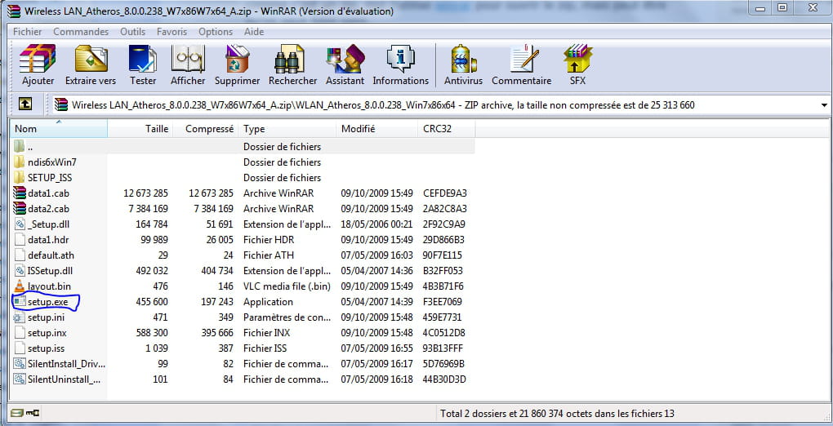
Task: Sort by the Compressé column header
Action: click(x=204, y=129)
